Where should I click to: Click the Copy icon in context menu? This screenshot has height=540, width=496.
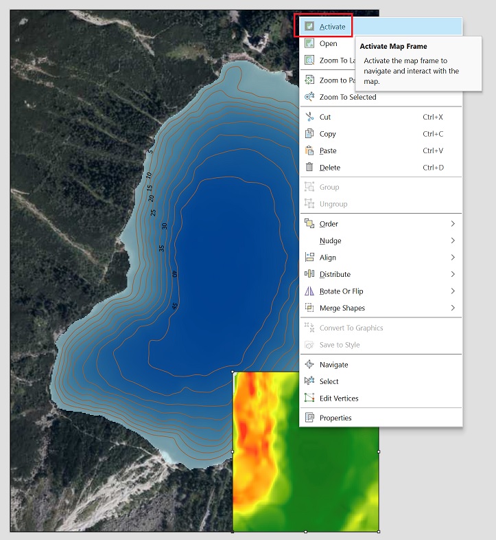coord(309,134)
